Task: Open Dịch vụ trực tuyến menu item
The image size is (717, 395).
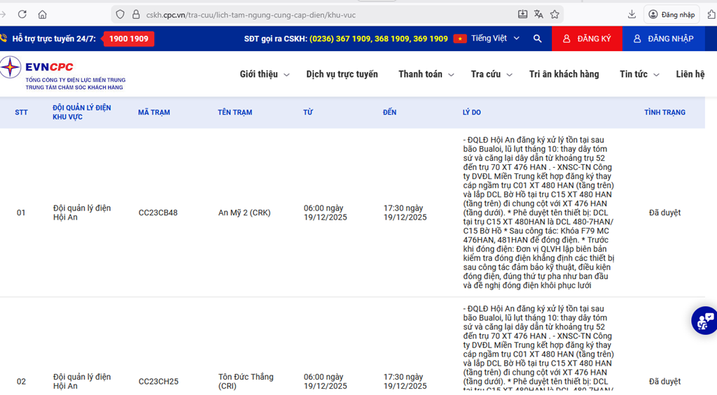Action: tap(342, 74)
